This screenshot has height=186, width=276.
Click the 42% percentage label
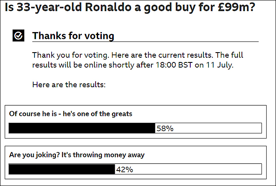125,169
